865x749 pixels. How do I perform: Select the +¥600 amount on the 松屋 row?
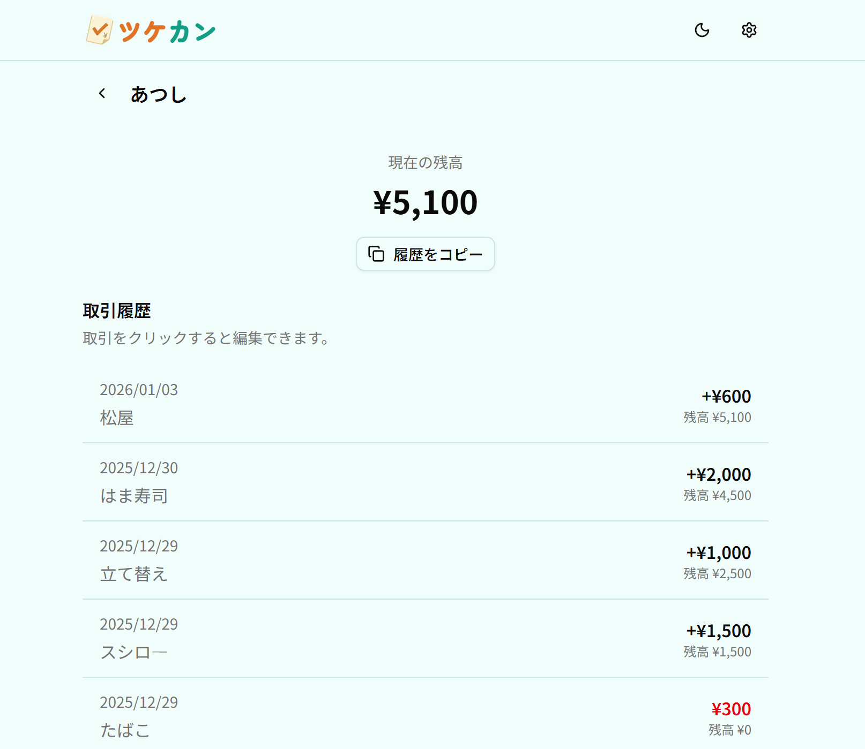726,396
